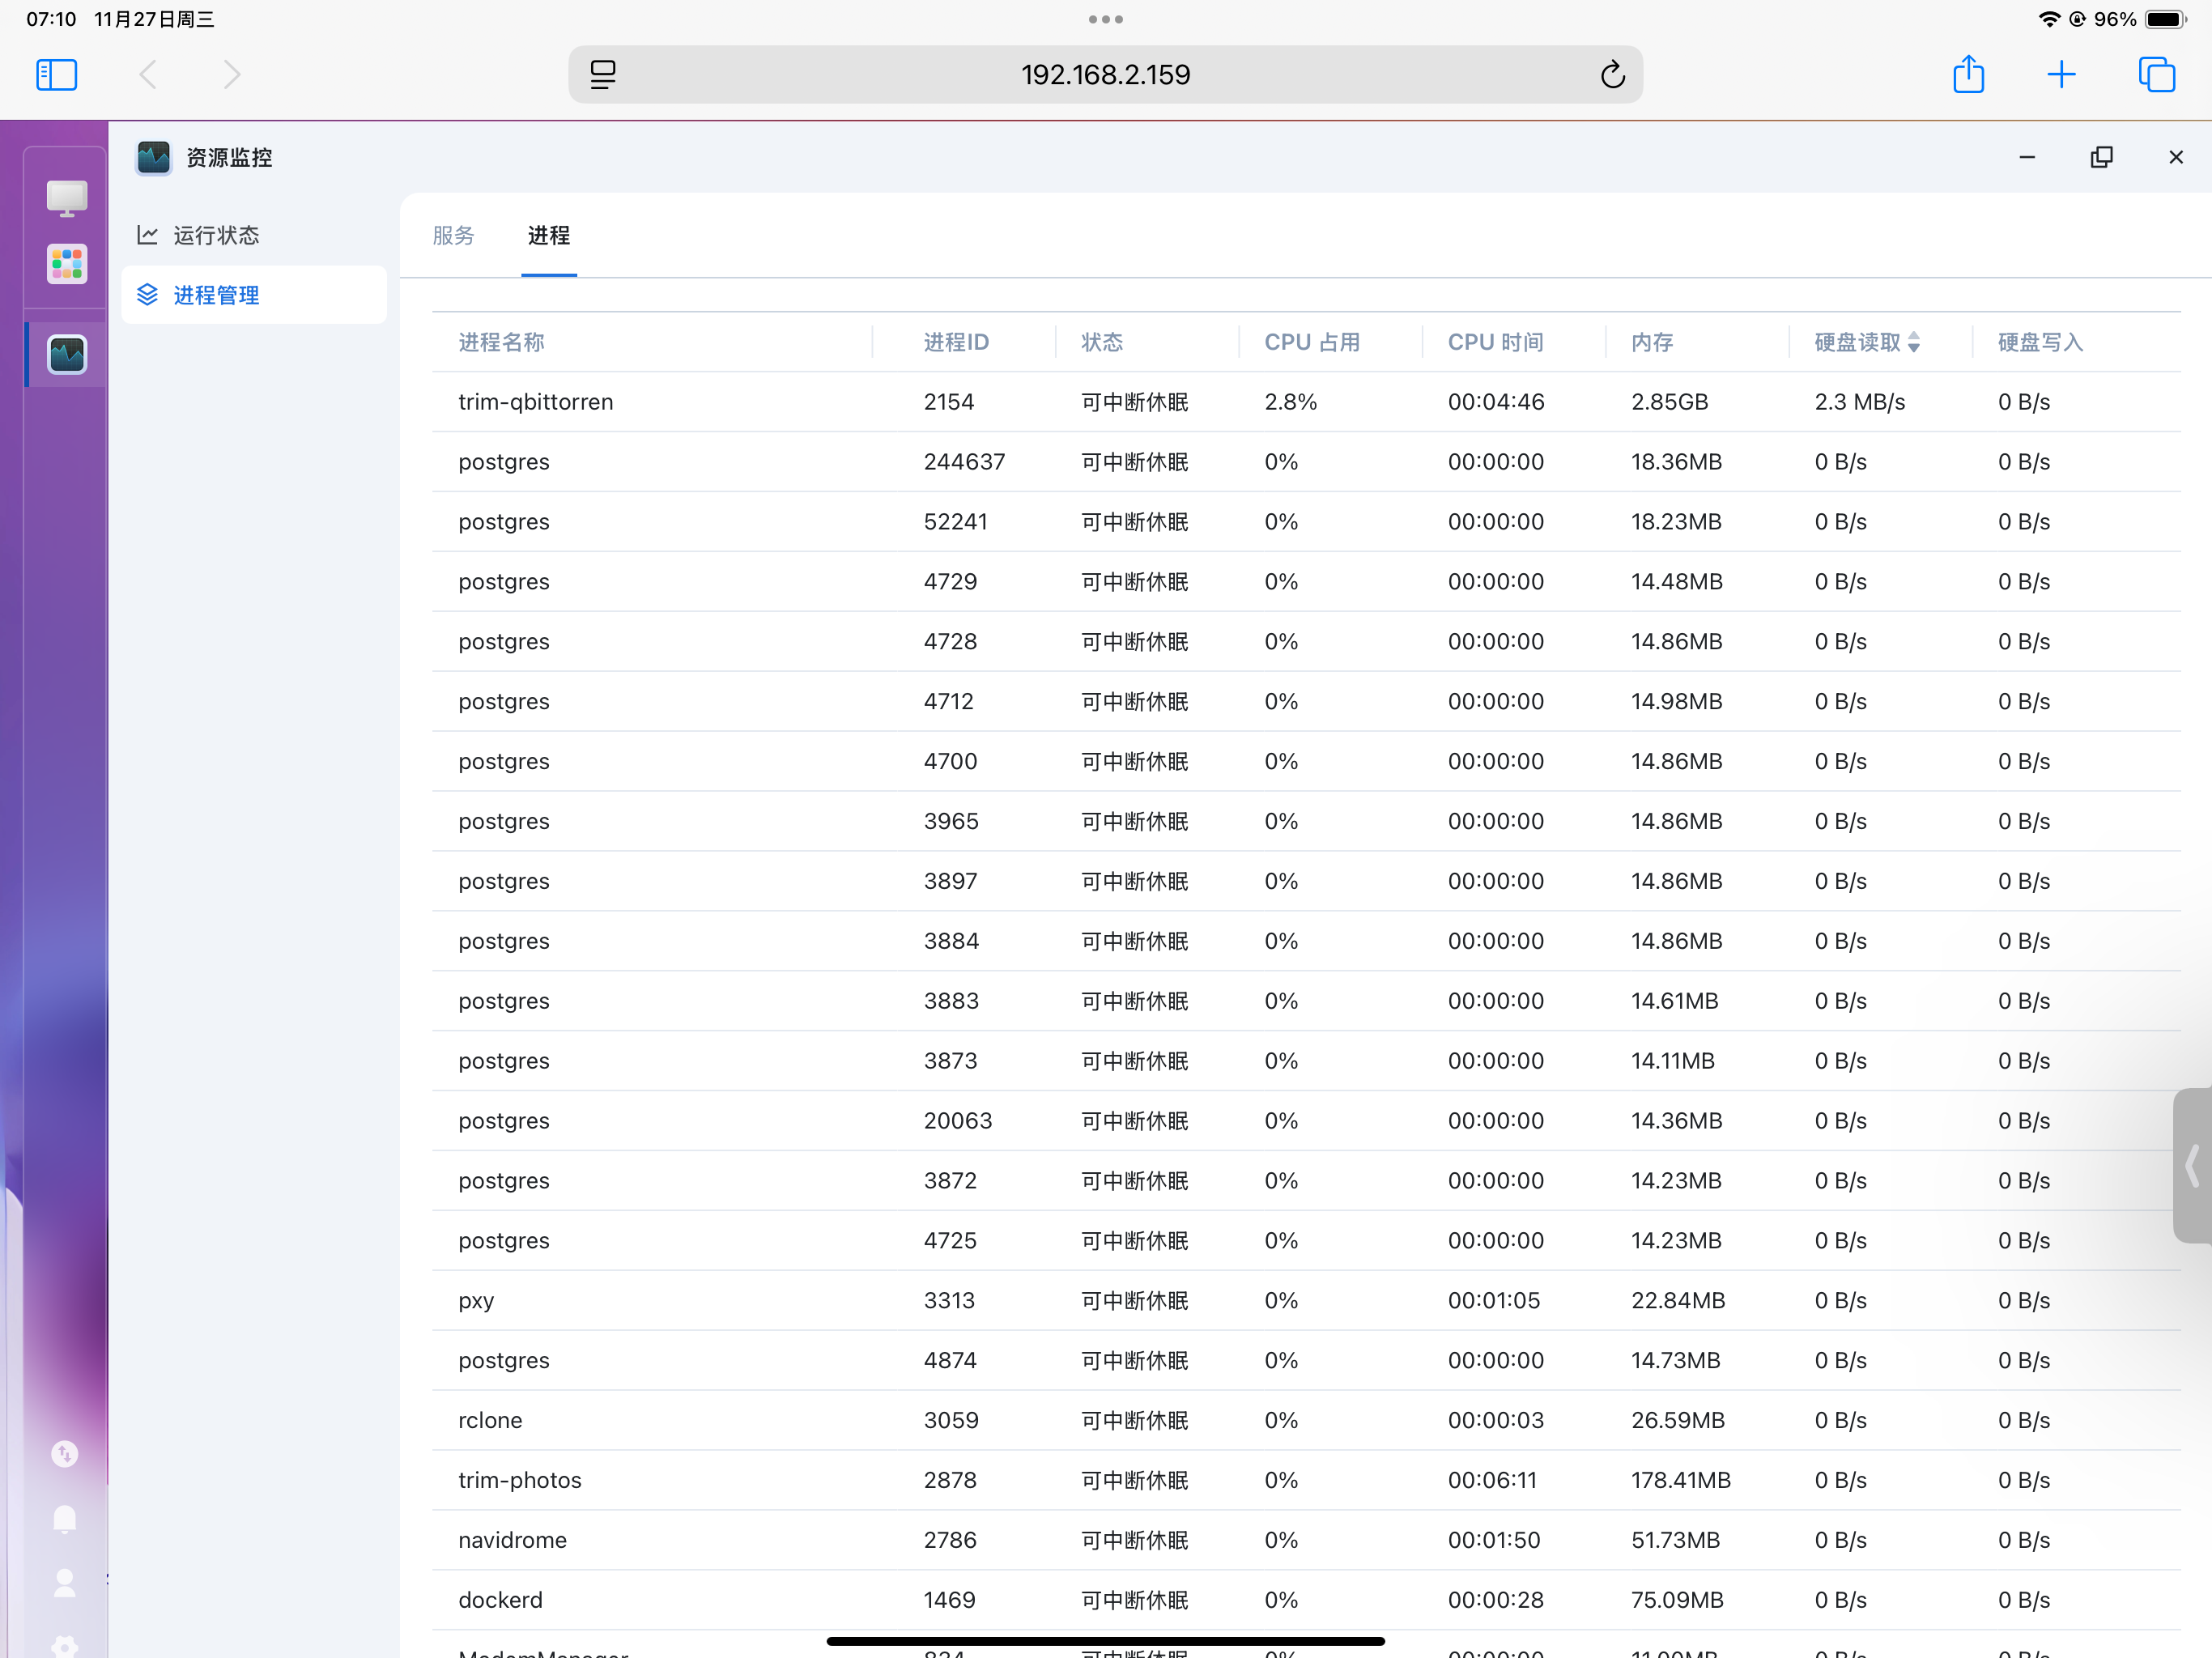
Task: Reload the page at 192.168.2.159
Action: (x=1612, y=75)
